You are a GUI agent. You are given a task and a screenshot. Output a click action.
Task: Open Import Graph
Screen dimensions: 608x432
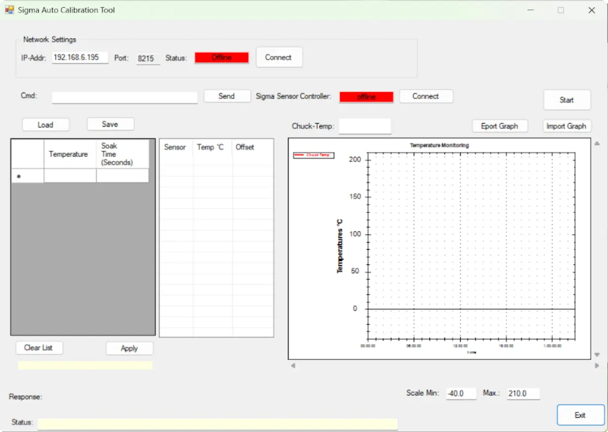(566, 126)
